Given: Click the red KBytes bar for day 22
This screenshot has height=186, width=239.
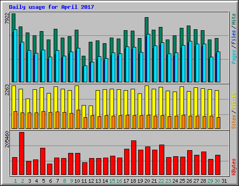Looking at the screenshot, I should 162,160.
